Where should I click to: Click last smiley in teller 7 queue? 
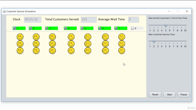[x=122, y=51]
